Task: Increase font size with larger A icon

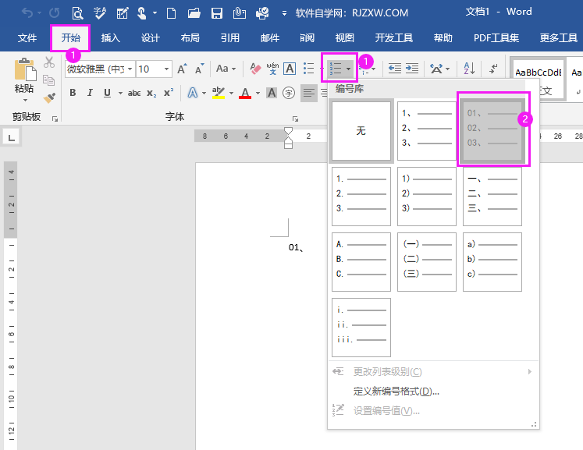Action: coord(181,69)
